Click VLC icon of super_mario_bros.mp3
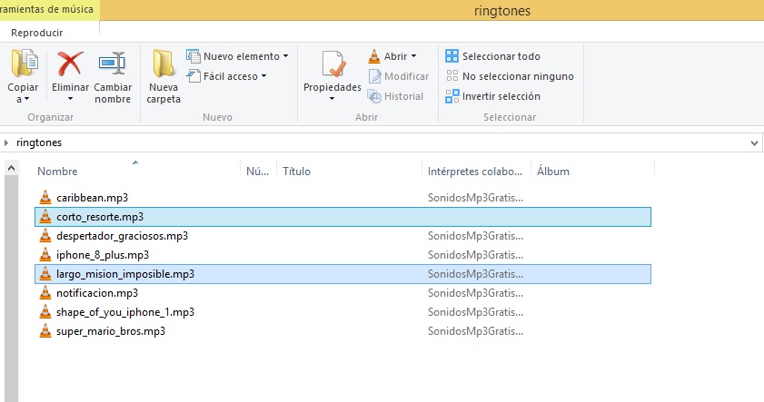 click(x=45, y=331)
